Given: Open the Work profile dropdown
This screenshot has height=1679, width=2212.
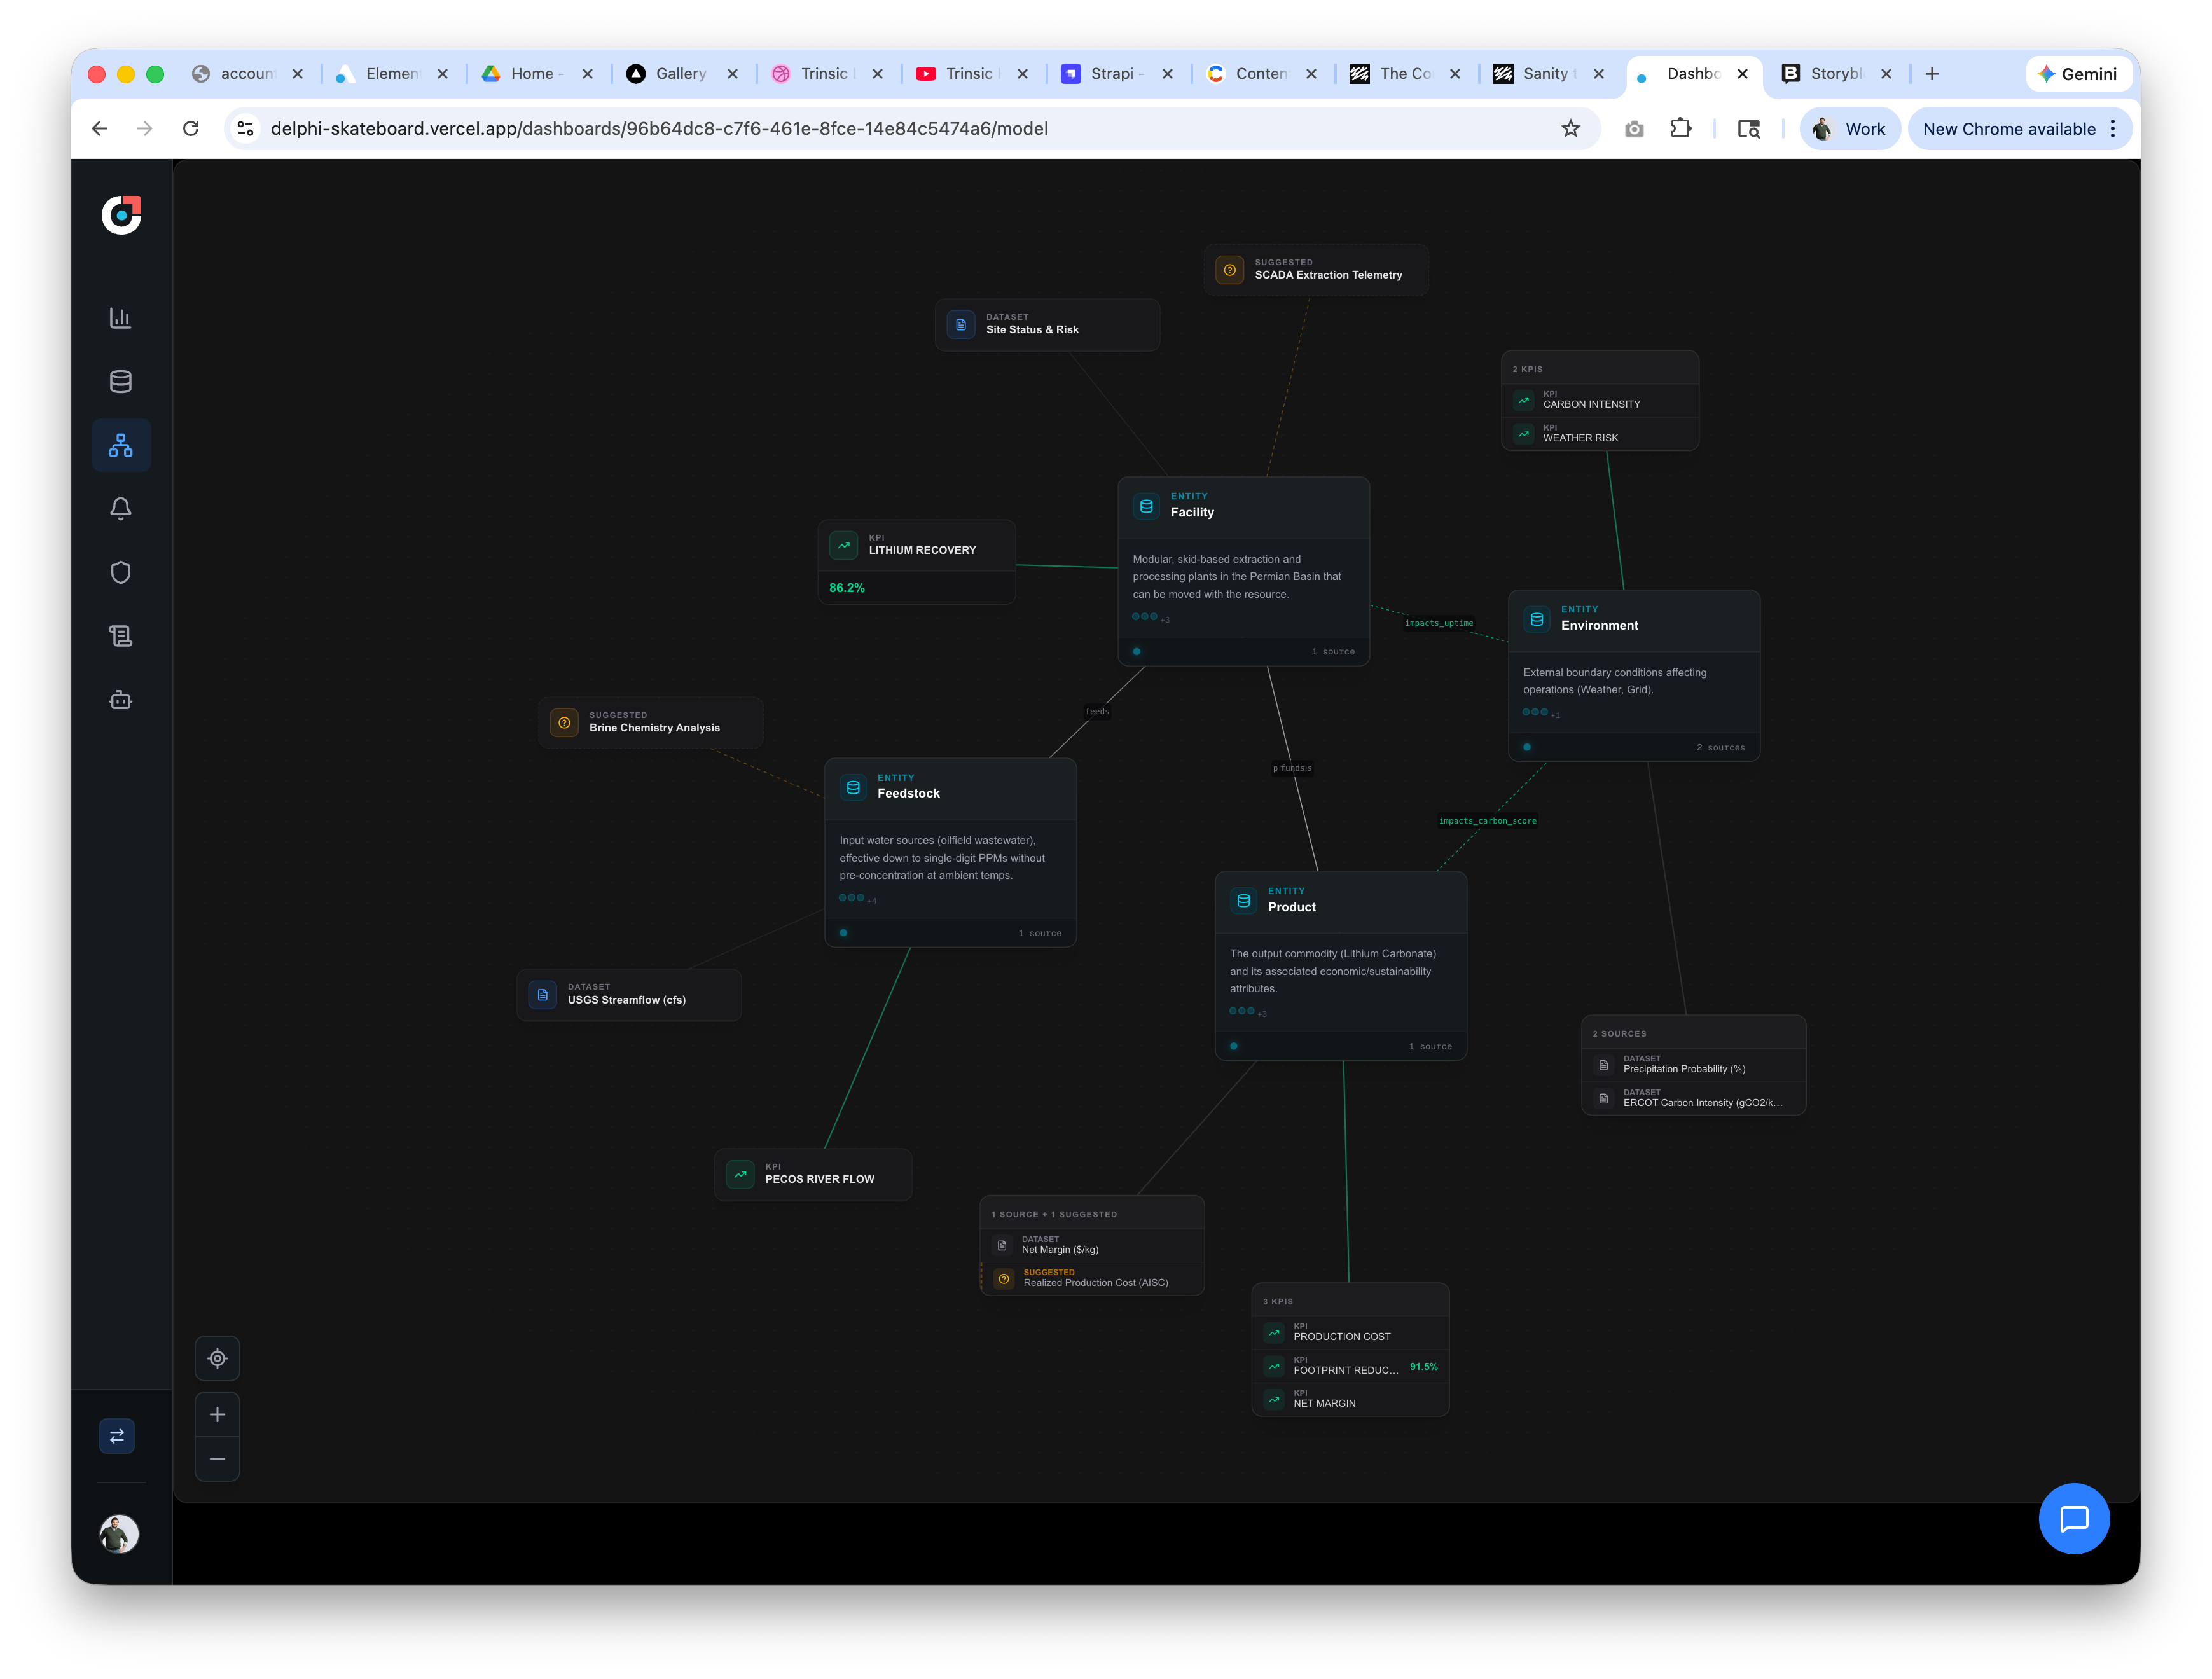Looking at the screenshot, I should click(x=1849, y=129).
